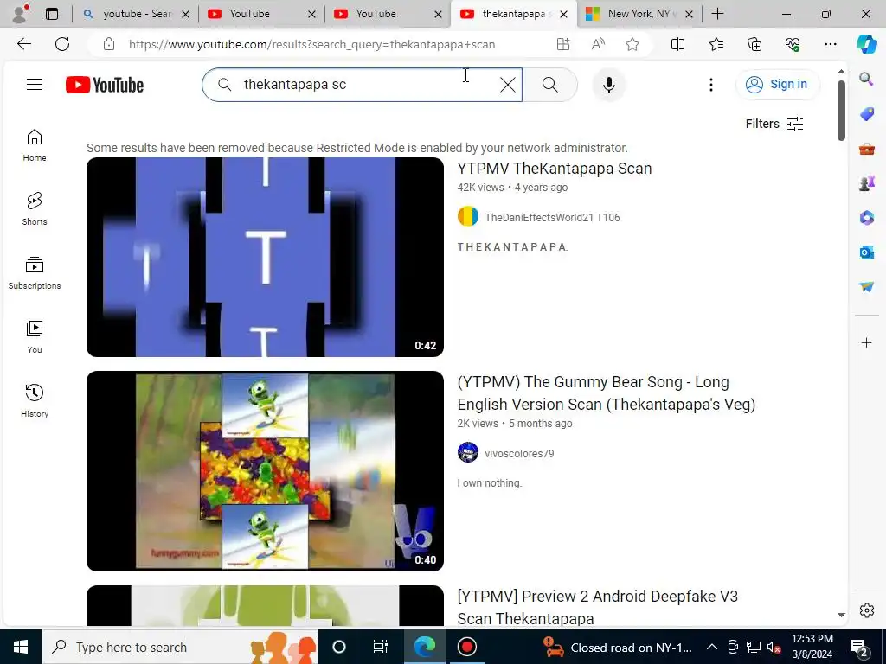Open Favorites list
Viewport: 886px width, 664px height.
716,44
